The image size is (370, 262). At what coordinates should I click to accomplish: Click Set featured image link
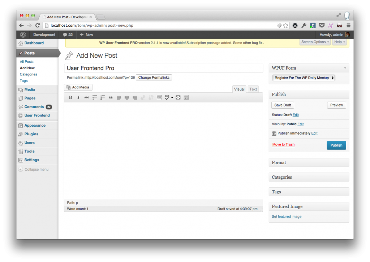click(287, 217)
